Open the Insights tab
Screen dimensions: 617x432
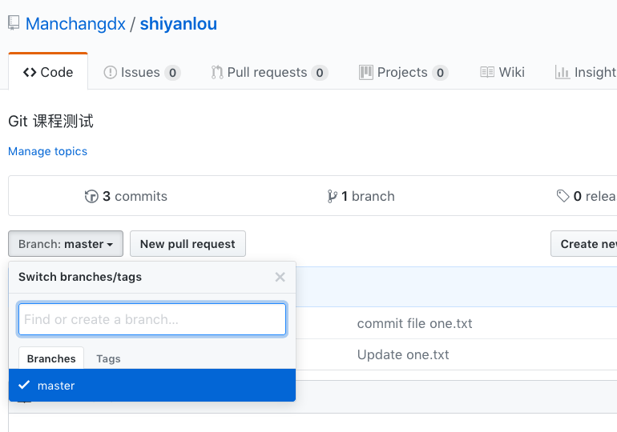[587, 72]
